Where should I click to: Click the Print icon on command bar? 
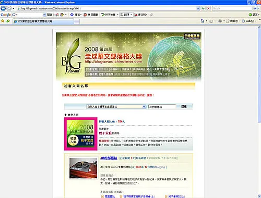pyautogui.click(x=220, y=21)
